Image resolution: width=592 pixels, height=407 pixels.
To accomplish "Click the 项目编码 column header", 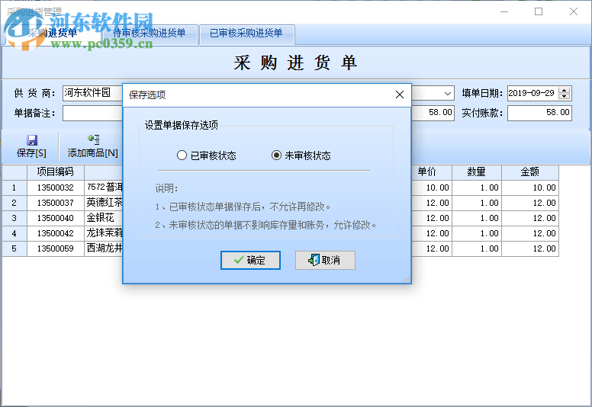I will (56, 172).
